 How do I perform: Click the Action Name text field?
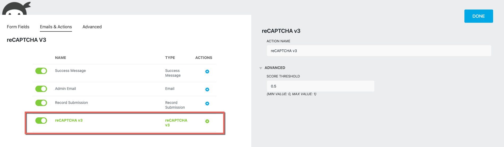point(379,51)
